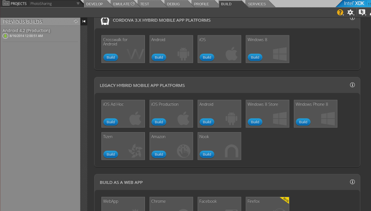This screenshot has width=371, height=211.
Task: Build Crosswalk for Android
Action: (111, 57)
